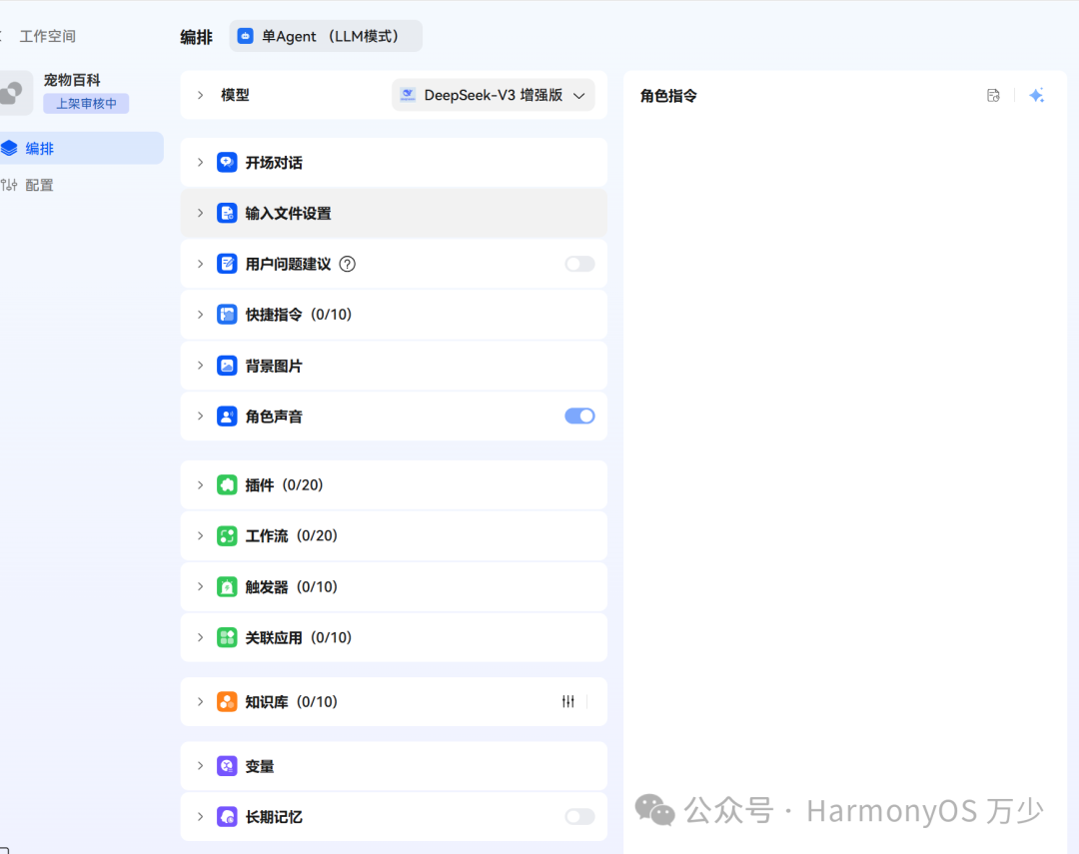Expand the 插件 chevron
Image resolution: width=1079 pixels, height=854 pixels.
[x=200, y=485]
